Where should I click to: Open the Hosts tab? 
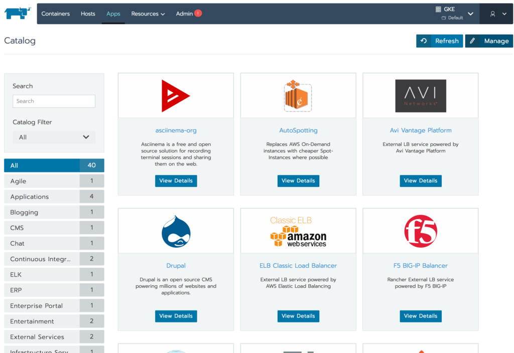coord(88,14)
